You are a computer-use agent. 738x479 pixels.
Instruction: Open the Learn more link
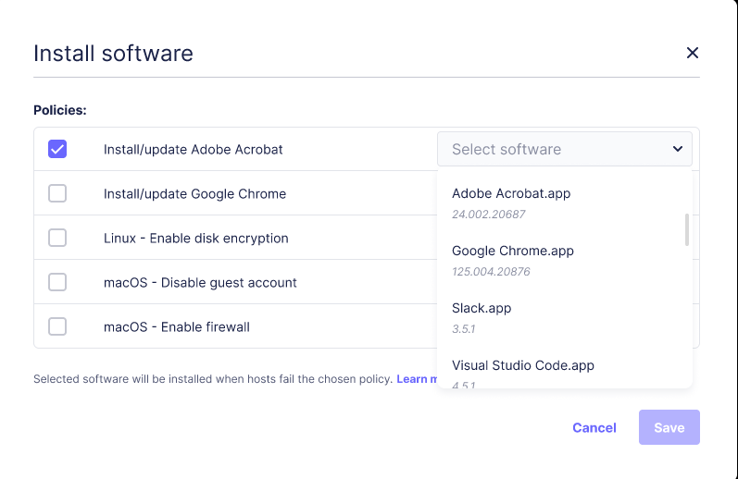pyautogui.click(x=415, y=379)
